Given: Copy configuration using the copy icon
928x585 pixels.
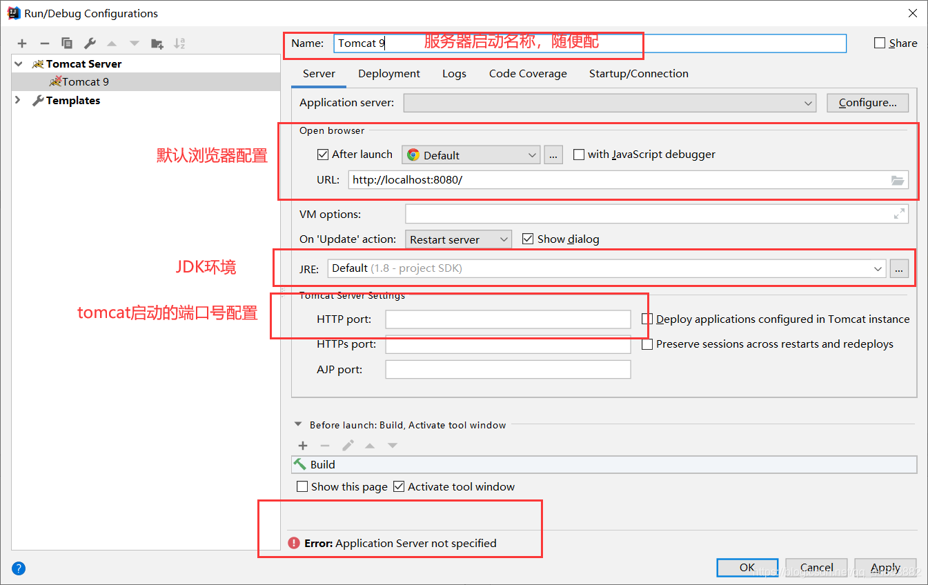Looking at the screenshot, I should tap(67, 43).
